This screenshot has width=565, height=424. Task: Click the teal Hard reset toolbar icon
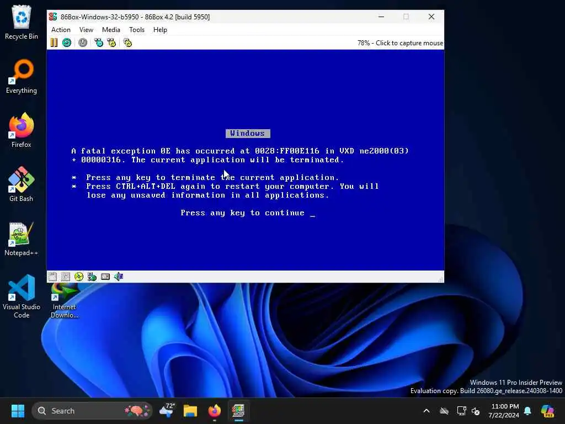pyautogui.click(x=67, y=43)
